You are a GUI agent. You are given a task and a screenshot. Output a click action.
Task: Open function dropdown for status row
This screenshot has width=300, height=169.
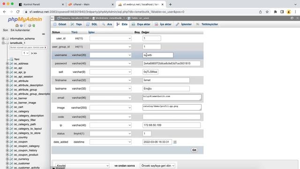[111, 133]
